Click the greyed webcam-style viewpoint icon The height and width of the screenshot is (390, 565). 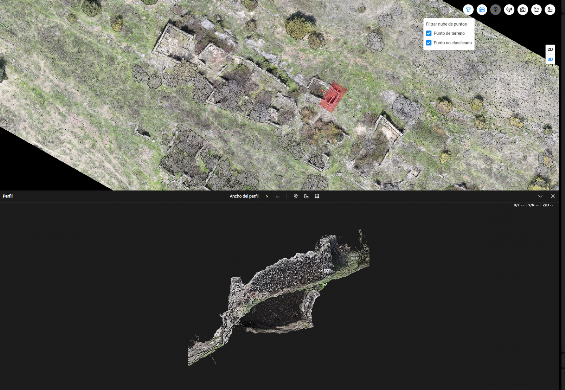(x=495, y=10)
